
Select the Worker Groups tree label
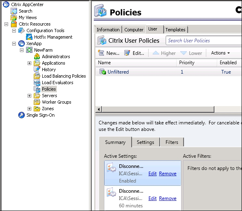click(x=56, y=102)
